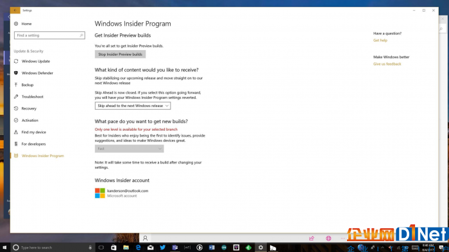This screenshot has height=252, width=449.
Task: Click the globe icon in the background window
Action: tap(328, 238)
